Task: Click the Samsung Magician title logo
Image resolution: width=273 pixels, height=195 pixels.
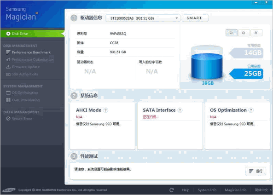Action: 22,14
